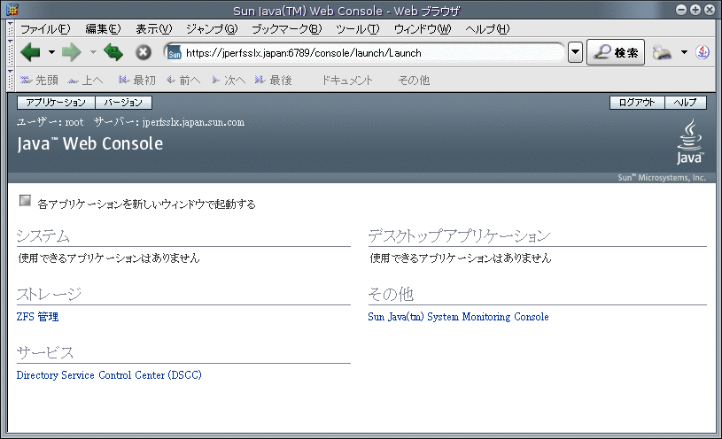This screenshot has width=722, height=439.
Task: Click the ストレージ section heading
Action: (49, 295)
